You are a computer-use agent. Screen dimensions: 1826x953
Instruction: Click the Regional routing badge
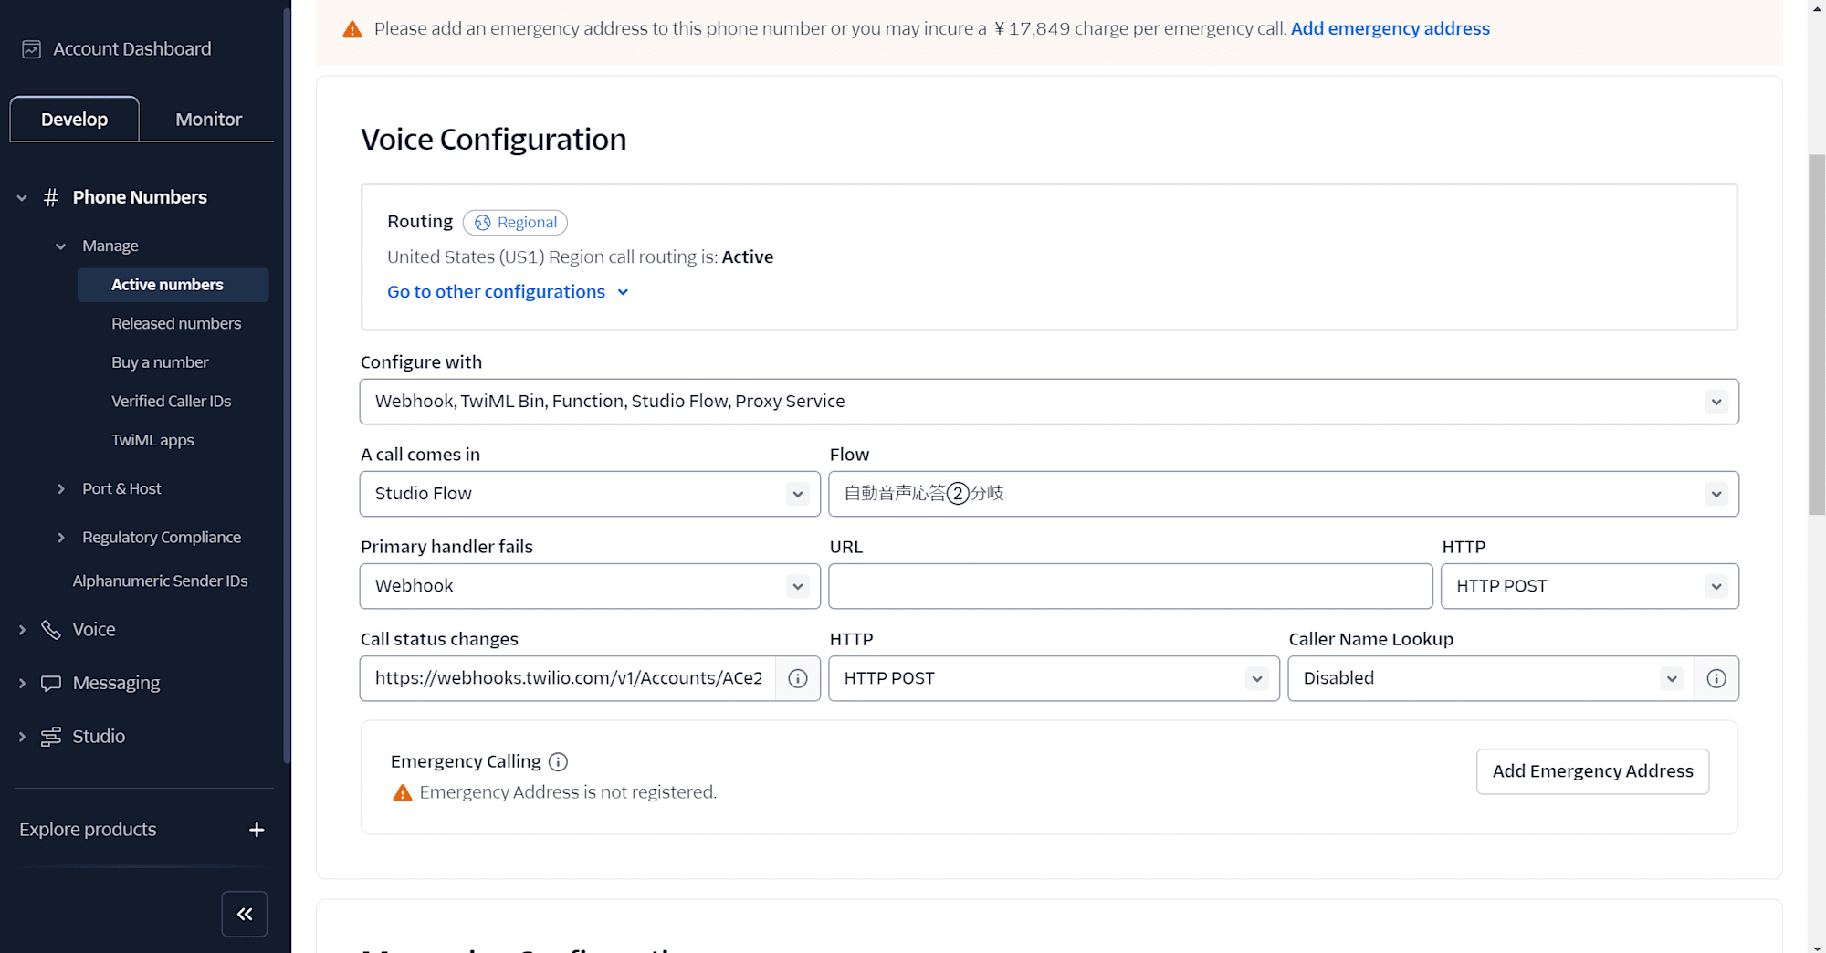pos(515,223)
